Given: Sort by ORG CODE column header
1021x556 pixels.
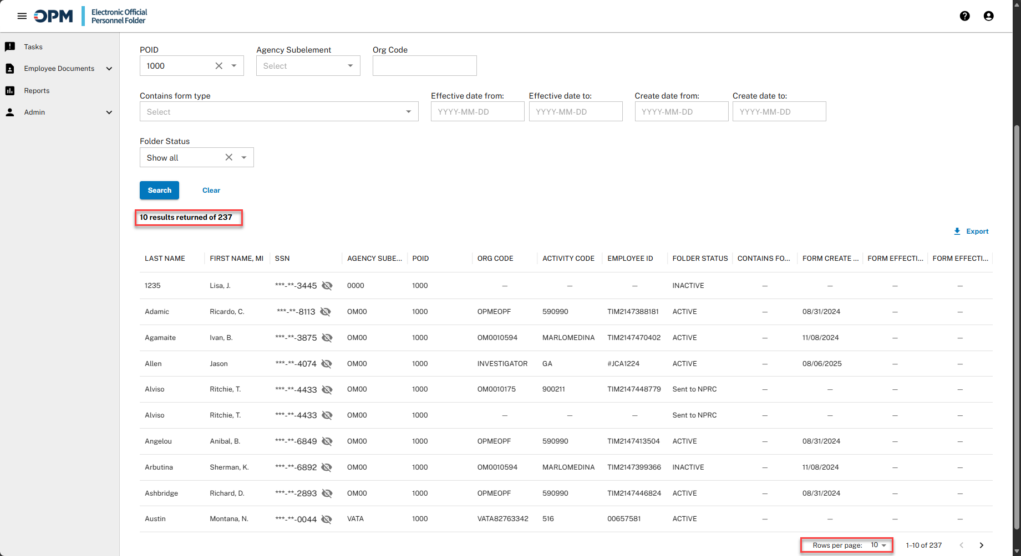Looking at the screenshot, I should click(x=495, y=259).
